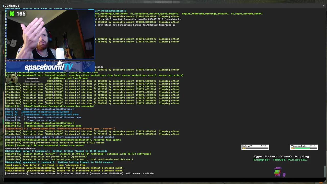327x184 pixels.
Task: Click the 'connection succeeded' client line
Action: [x=49, y=106]
